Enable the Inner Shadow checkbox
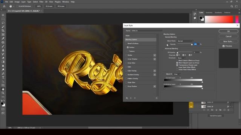The image size is (241, 135). pyautogui.click(x=127, y=59)
